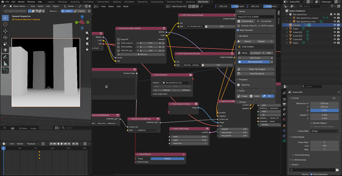342x176 pixels.
Task: Adjust Apply ControlNet strength slider
Action: point(234,129)
